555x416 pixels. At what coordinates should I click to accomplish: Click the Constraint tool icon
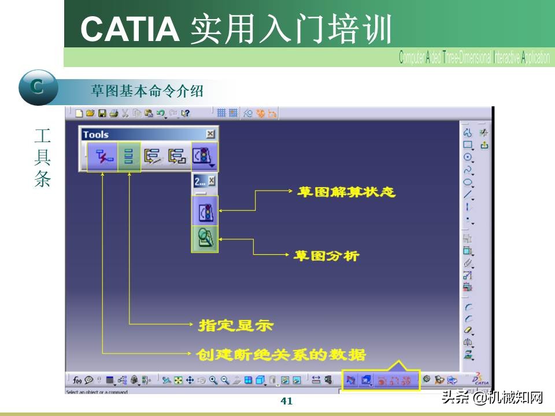click(468, 250)
